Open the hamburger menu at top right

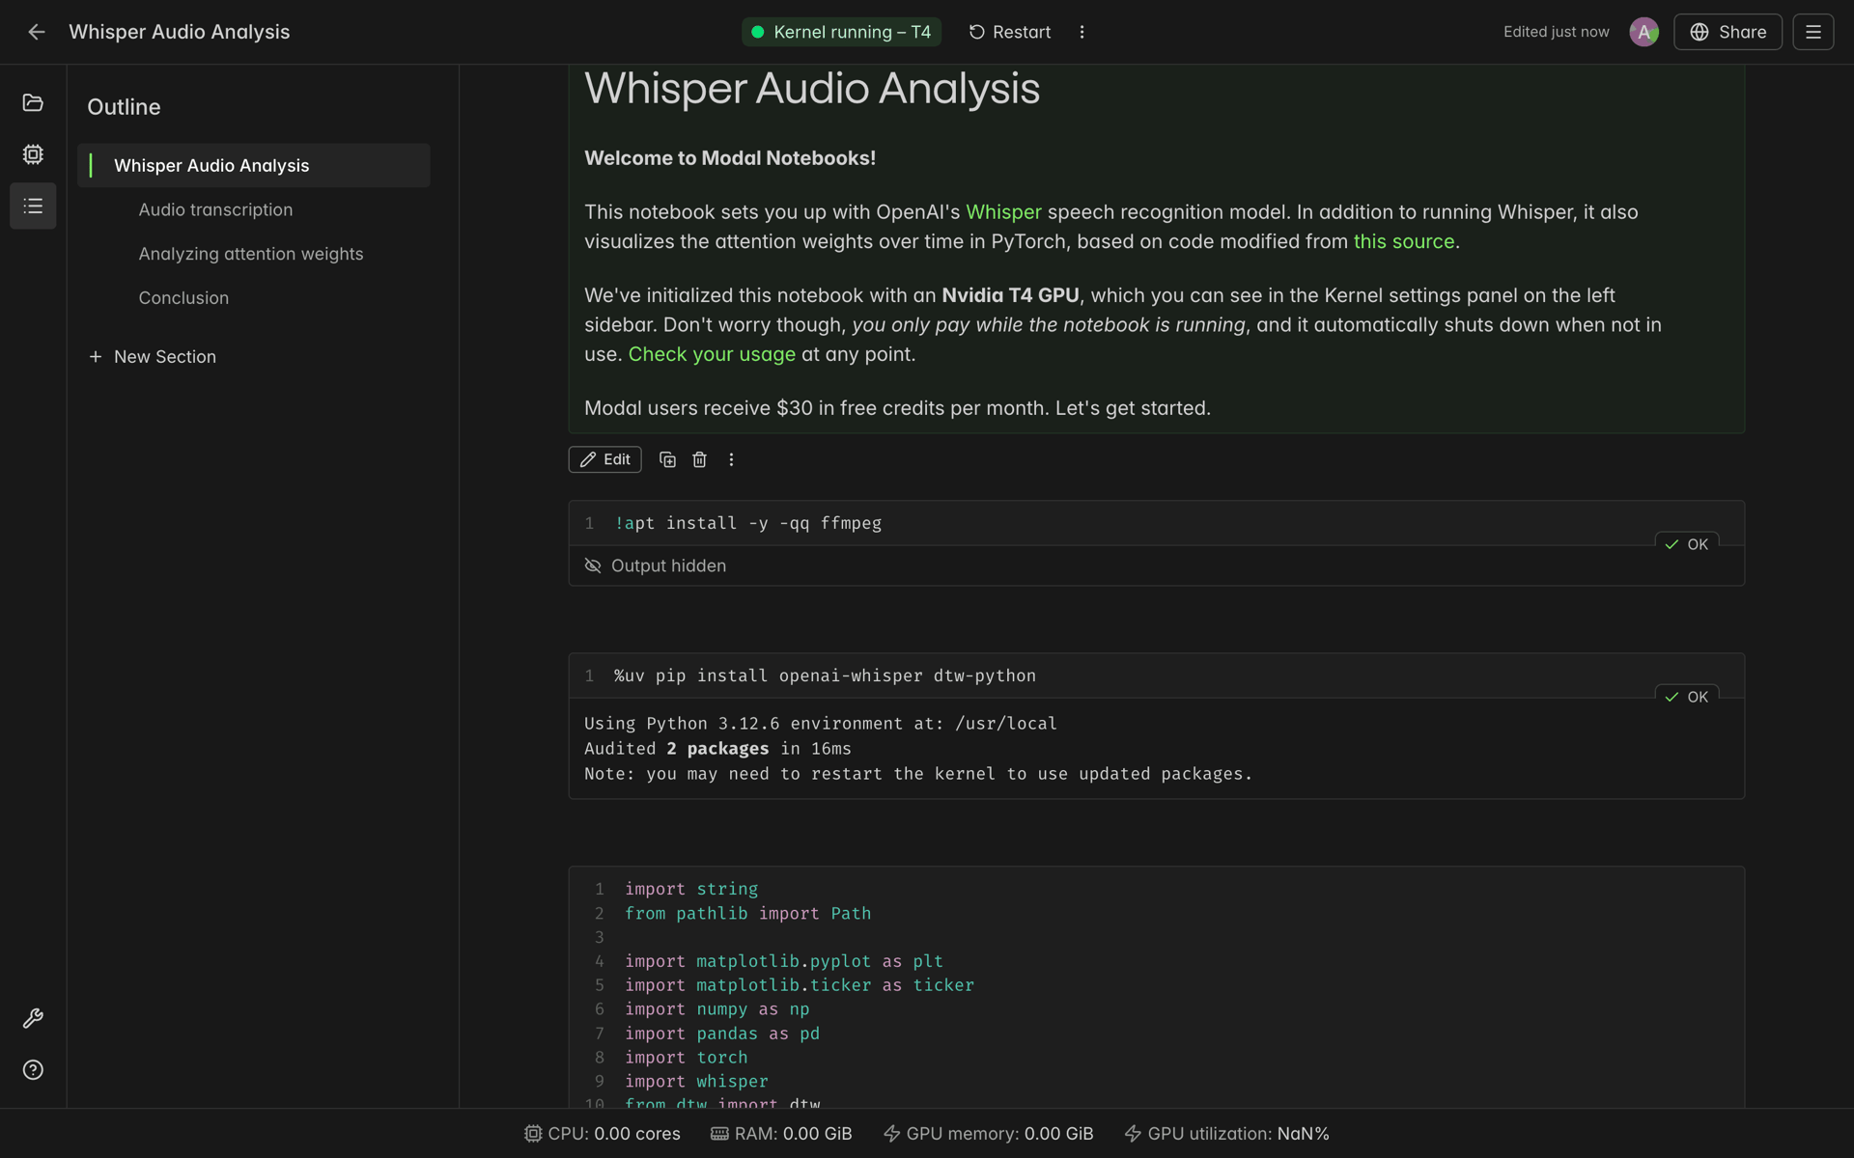[1812, 32]
